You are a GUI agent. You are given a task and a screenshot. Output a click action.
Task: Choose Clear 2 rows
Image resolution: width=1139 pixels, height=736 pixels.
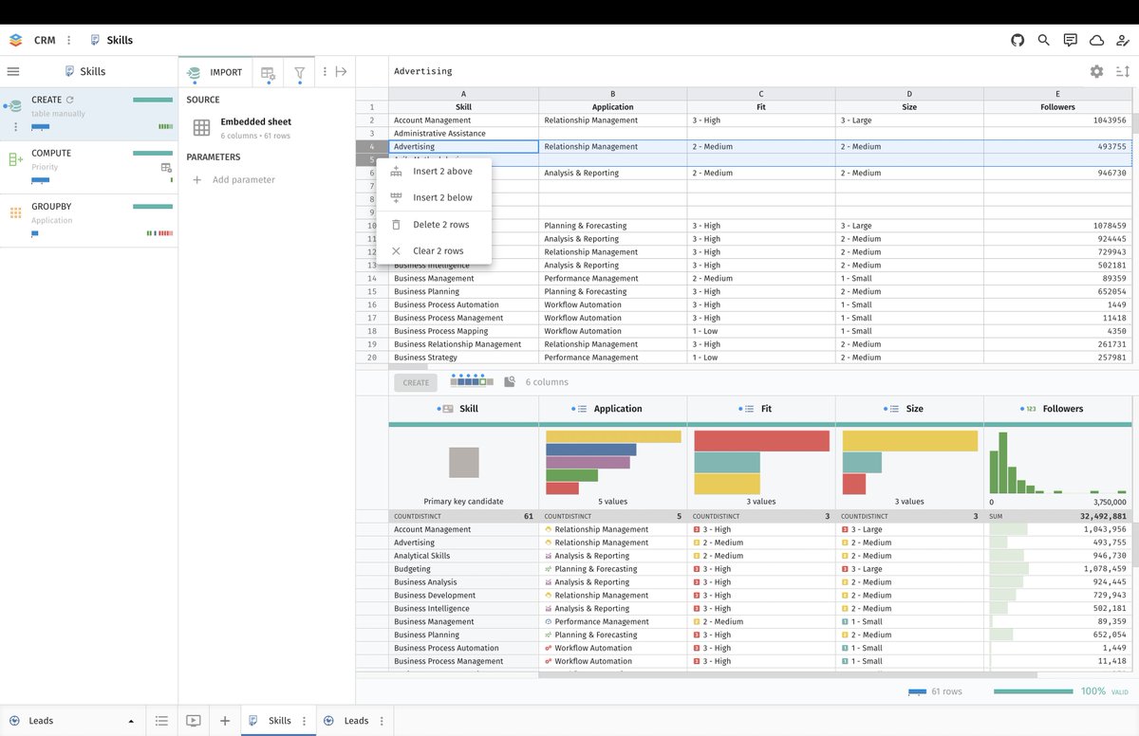(x=434, y=251)
